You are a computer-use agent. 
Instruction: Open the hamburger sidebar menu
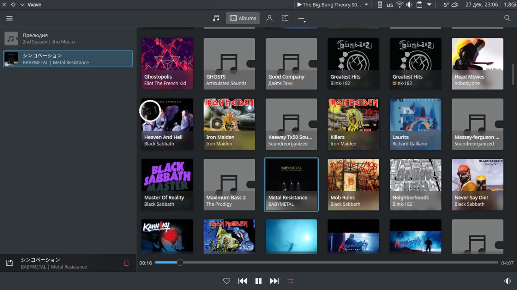click(x=10, y=18)
